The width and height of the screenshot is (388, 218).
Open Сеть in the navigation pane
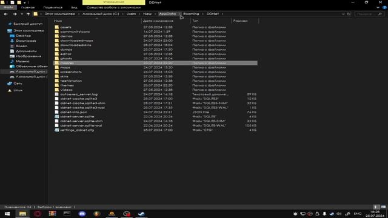click(x=18, y=84)
